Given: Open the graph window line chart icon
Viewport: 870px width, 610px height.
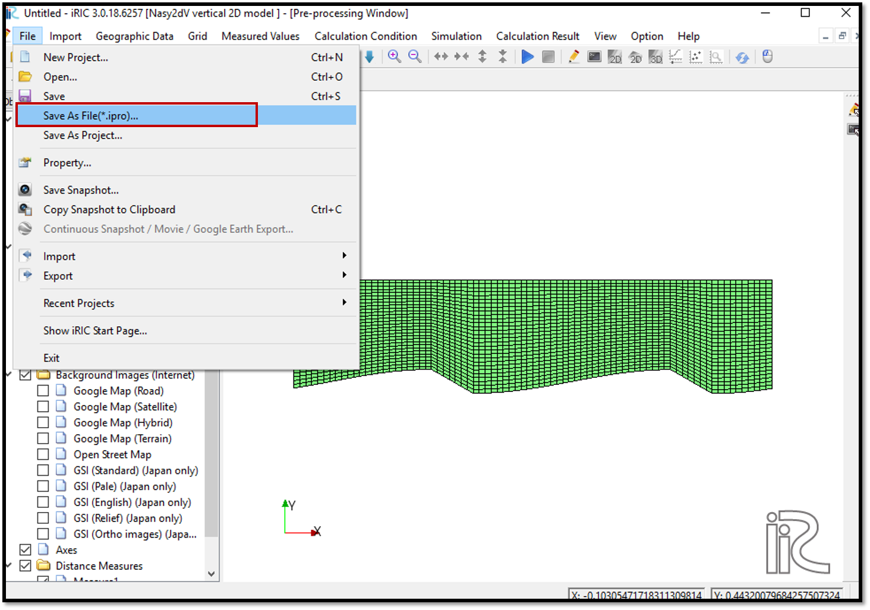Looking at the screenshot, I should coord(676,57).
